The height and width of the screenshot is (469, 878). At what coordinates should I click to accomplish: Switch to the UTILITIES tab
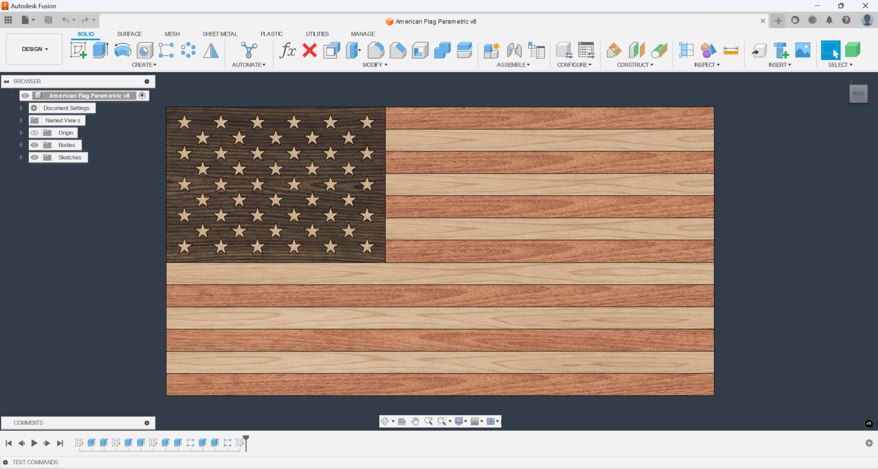tap(317, 34)
